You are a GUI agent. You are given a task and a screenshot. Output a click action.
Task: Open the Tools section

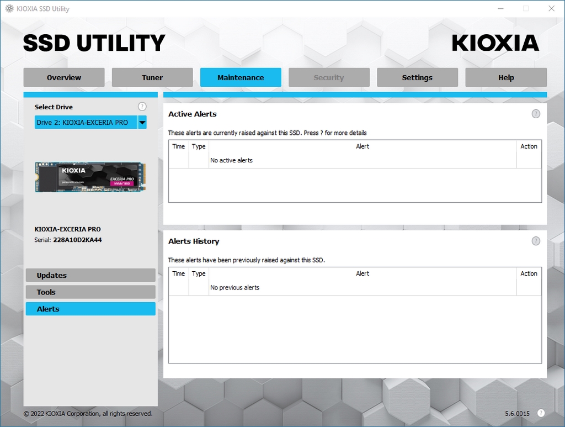pyautogui.click(x=90, y=292)
